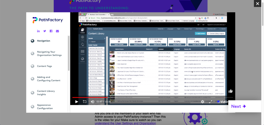Close the video overlay with the X
The image size is (264, 125).
point(258,4)
